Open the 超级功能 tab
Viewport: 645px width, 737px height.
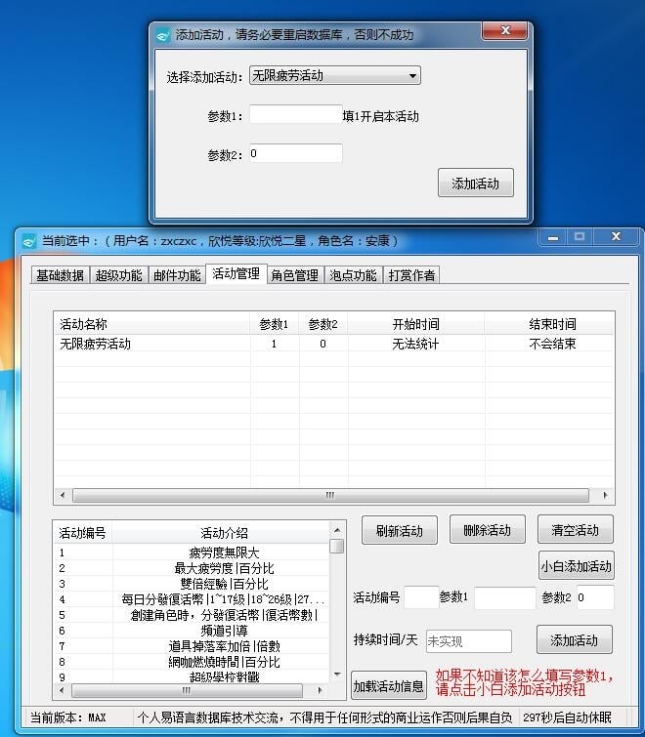pyautogui.click(x=118, y=275)
